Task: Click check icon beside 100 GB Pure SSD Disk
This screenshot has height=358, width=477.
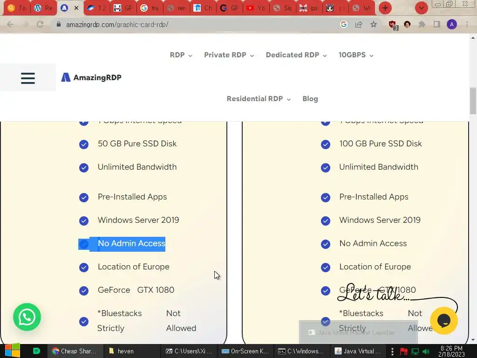Action: click(x=326, y=144)
